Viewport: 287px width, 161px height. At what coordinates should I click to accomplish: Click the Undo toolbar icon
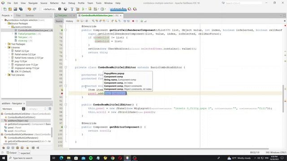(29, 9)
